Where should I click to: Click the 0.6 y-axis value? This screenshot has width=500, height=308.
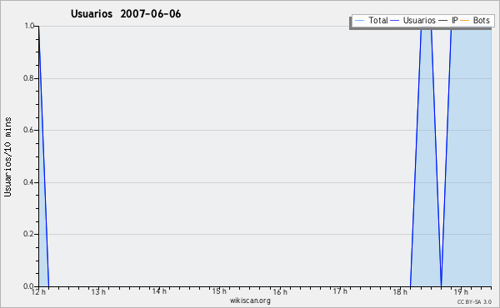click(28, 130)
